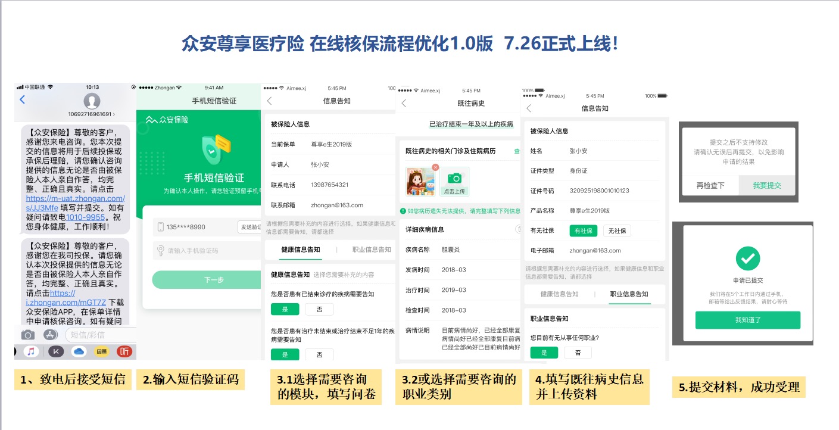Choose 否 for 您目前有无从事任何职业

[577, 353]
